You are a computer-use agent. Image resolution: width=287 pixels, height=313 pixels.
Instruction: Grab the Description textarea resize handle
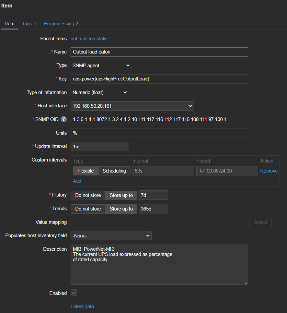pos(246,283)
